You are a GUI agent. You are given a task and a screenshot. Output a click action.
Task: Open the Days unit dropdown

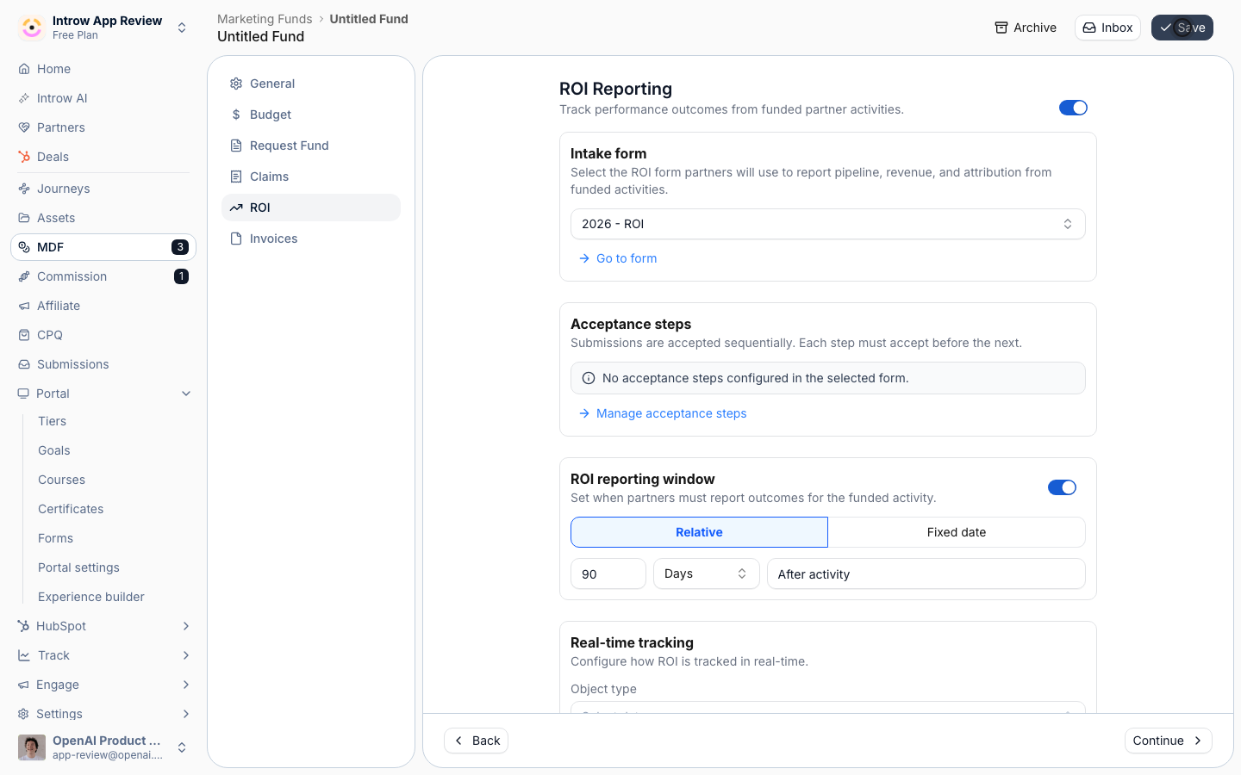[x=707, y=573]
